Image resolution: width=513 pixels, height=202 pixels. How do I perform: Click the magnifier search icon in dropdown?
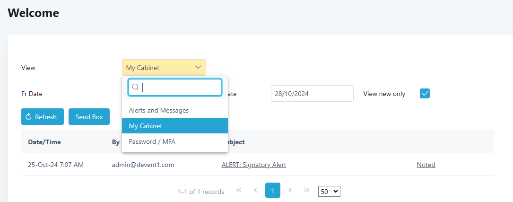click(x=135, y=87)
